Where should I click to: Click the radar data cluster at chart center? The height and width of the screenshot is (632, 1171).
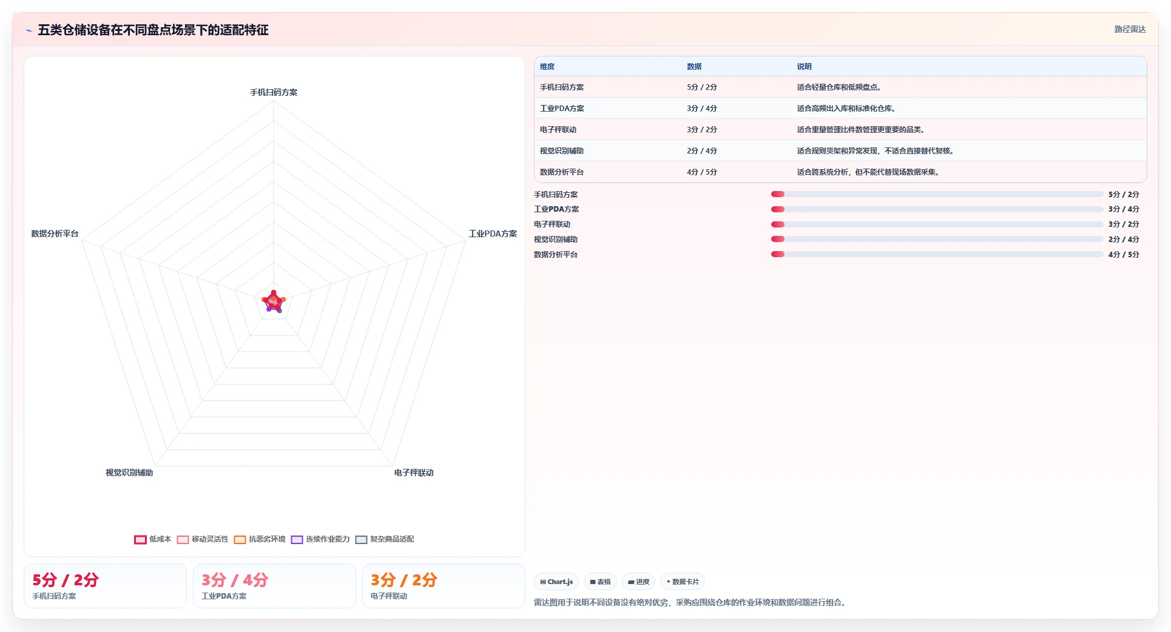point(274,301)
